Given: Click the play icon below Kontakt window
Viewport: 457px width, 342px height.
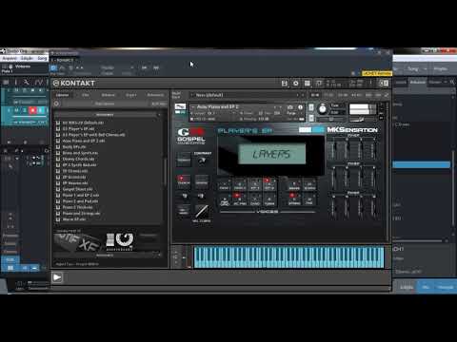Looking at the screenshot, I should (57, 277).
